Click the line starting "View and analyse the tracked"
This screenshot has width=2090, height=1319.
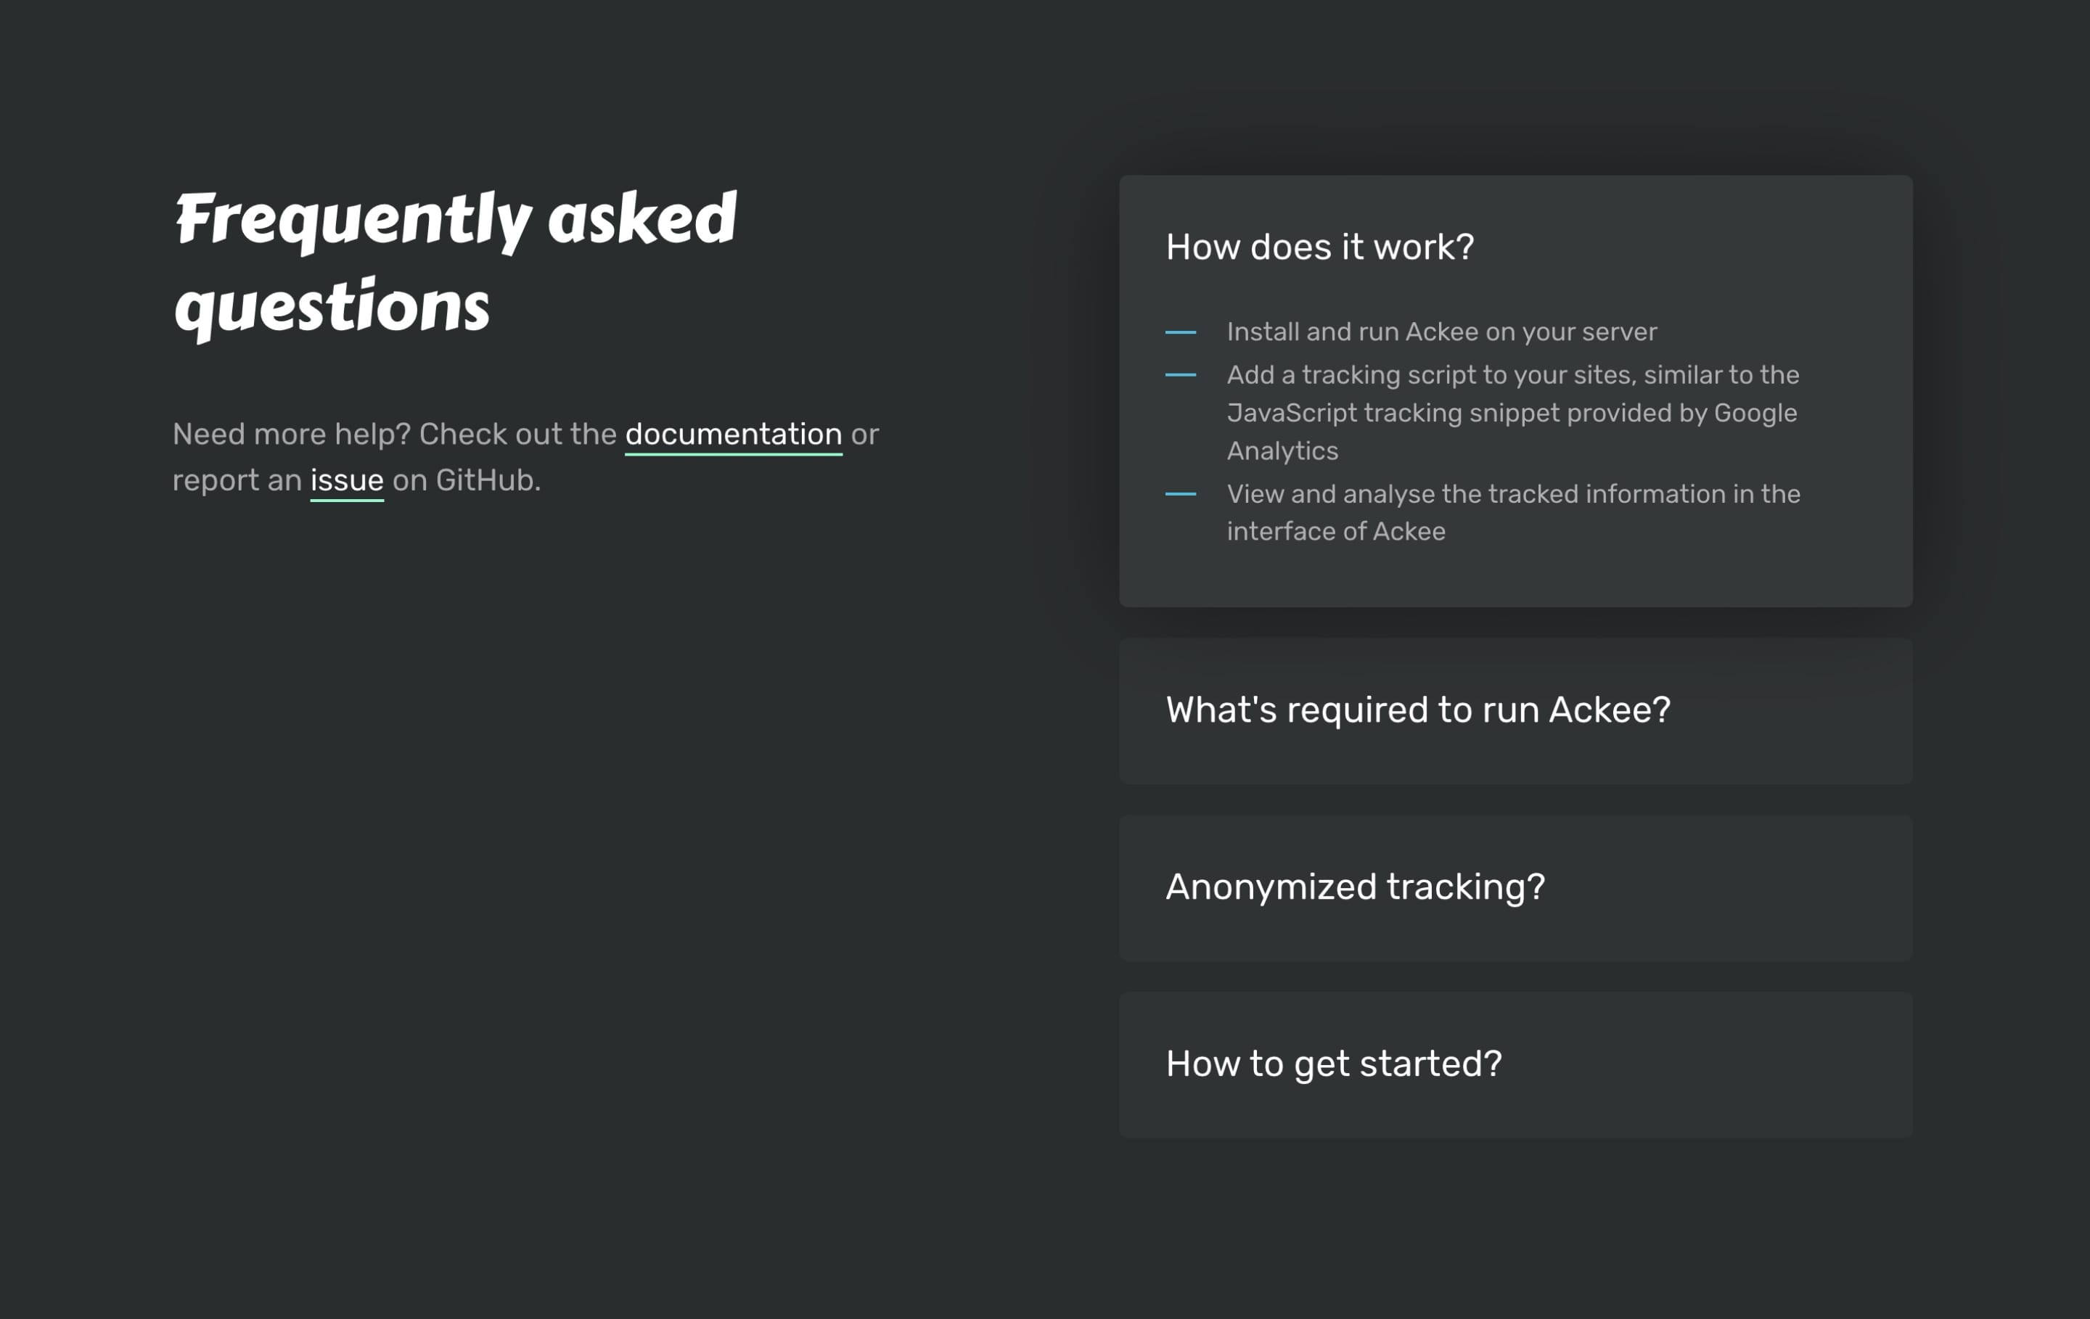click(x=1514, y=494)
